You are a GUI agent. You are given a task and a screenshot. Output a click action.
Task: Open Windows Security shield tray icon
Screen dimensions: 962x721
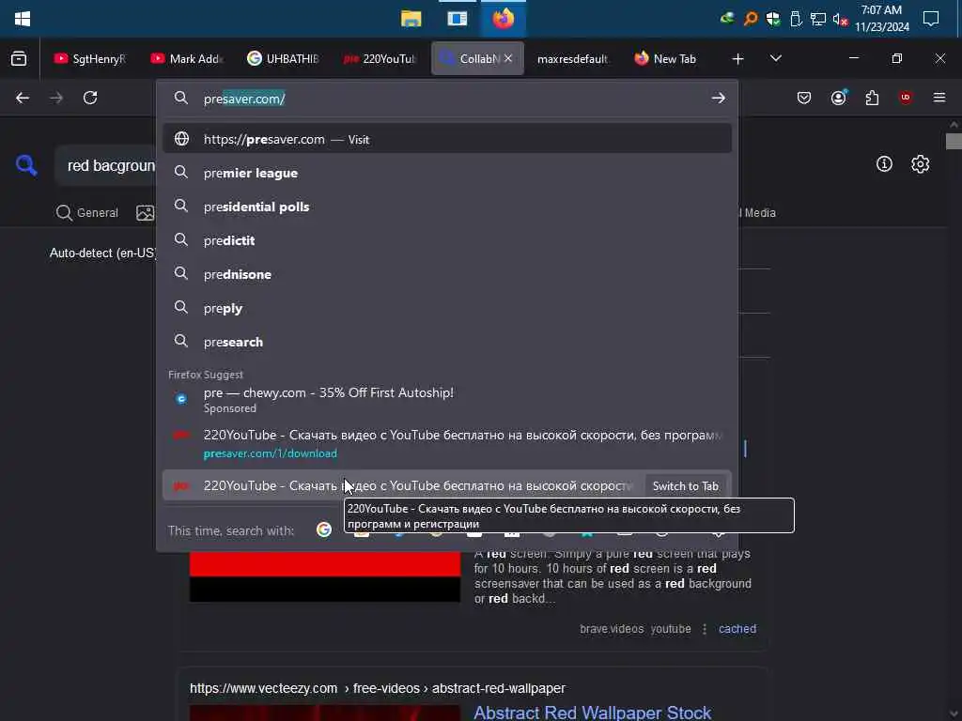(773, 19)
